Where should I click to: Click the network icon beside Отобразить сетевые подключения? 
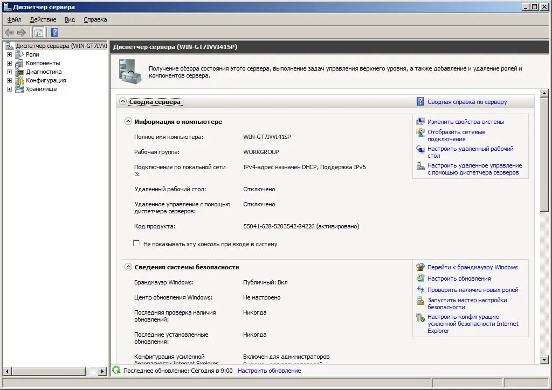click(420, 132)
